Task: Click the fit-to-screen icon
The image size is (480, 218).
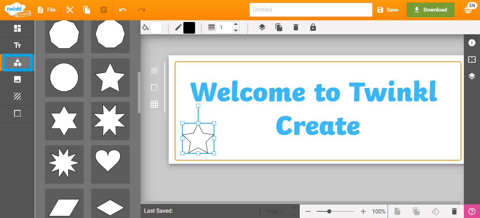Action: pos(472,59)
